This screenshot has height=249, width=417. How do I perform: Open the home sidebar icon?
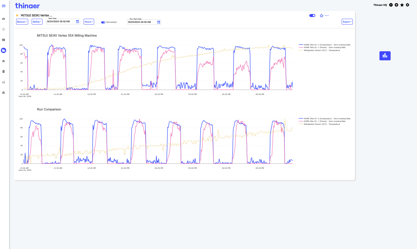click(x=4, y=61)
